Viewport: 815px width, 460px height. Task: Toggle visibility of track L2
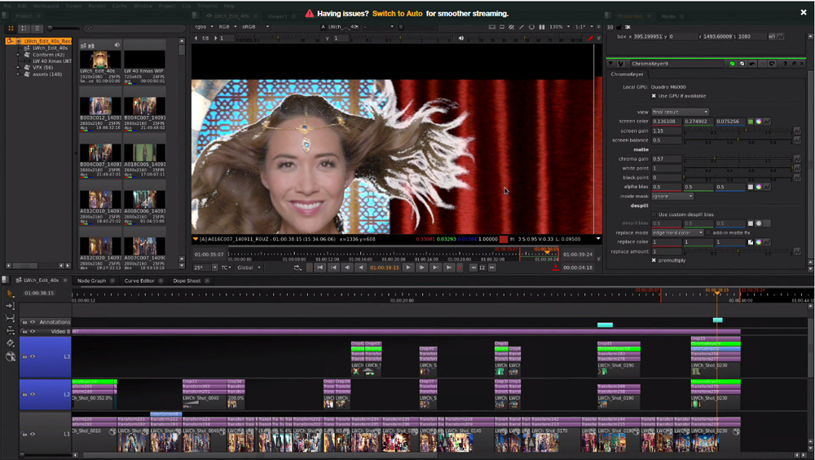(x=33, y=394)
